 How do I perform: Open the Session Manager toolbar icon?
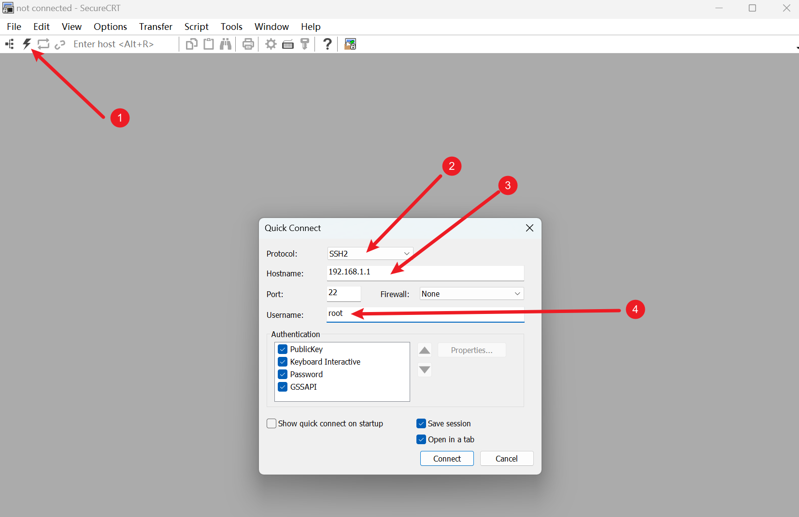(10, 44)
